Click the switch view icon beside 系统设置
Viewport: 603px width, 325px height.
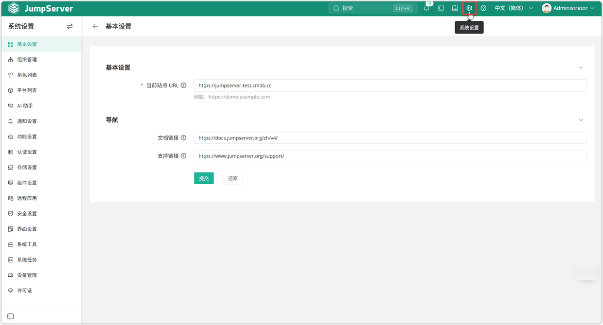(70, 27)
